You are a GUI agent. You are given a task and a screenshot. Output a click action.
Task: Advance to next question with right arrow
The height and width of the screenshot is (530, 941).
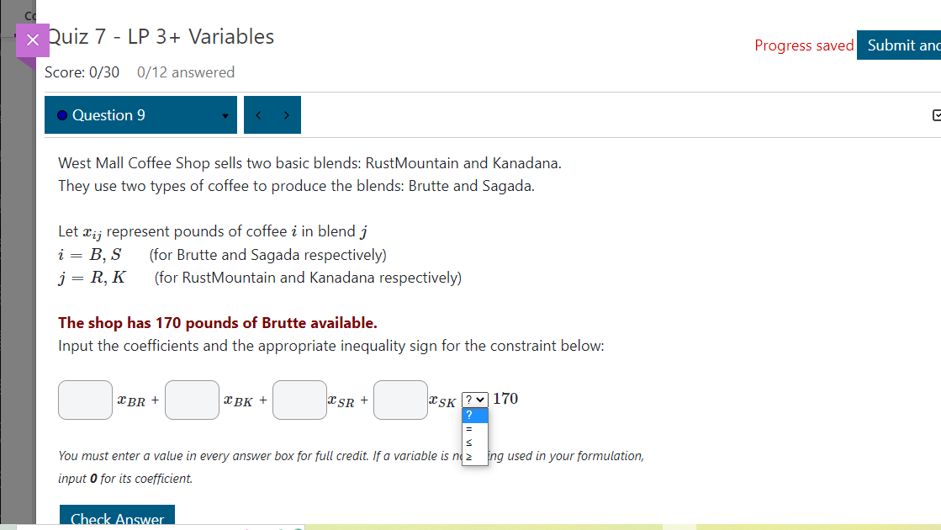point(287,114)
